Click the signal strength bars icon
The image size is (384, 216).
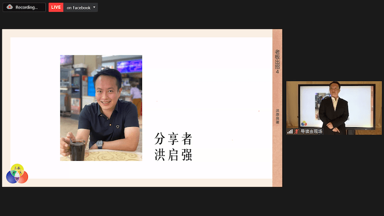coord(290,131)
